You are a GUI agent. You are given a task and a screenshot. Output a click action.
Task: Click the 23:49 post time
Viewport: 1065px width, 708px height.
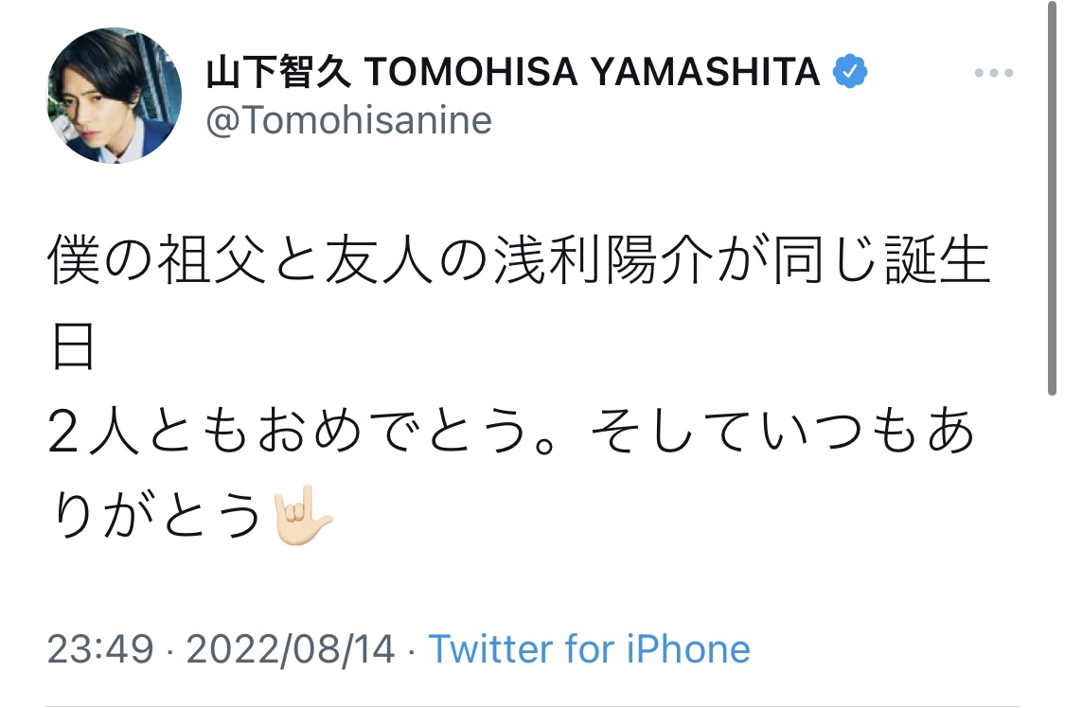coord(99,649)
